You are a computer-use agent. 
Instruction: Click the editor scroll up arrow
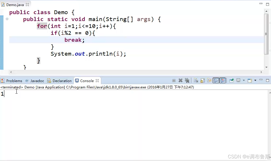click(266, 11)
